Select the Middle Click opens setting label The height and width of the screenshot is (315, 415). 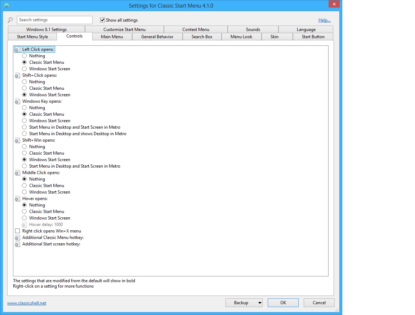point(41,173)
